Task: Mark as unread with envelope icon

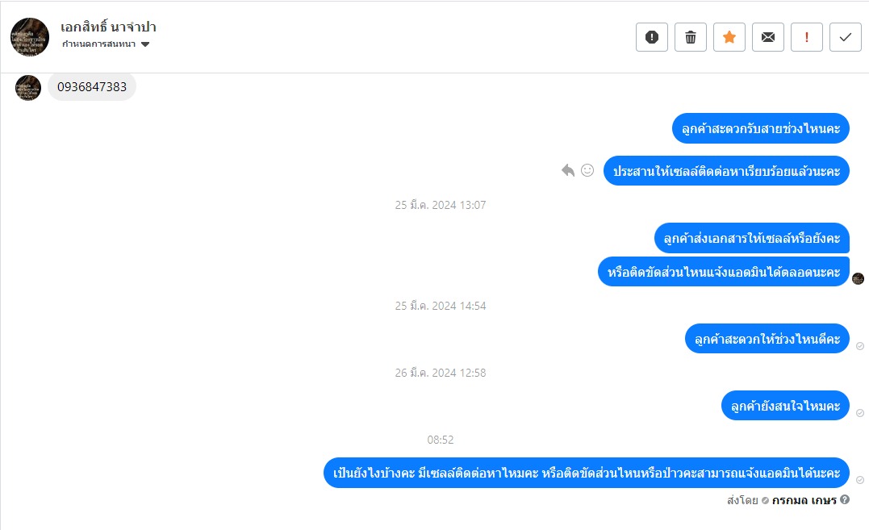Action: pos(768,37)
